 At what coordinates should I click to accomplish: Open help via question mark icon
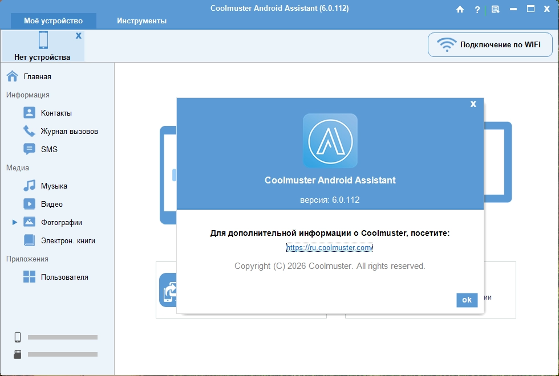477,10
